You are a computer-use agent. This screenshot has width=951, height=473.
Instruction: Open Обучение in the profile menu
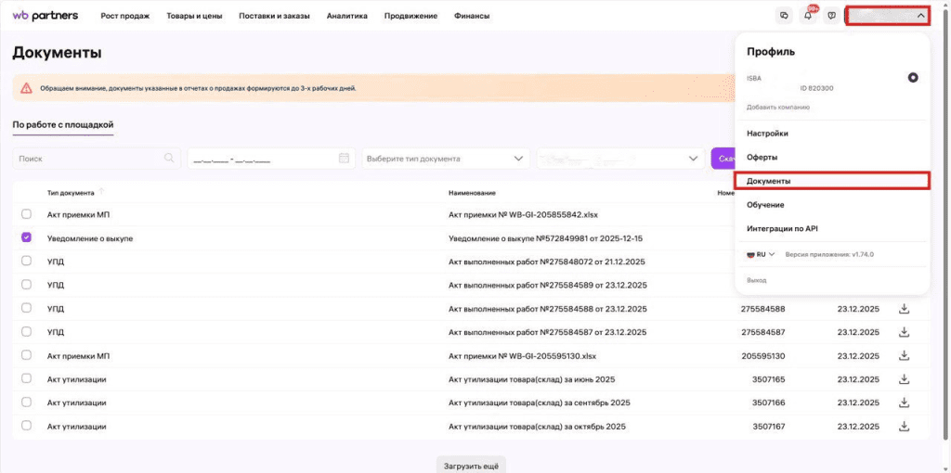[x=765, y=205]
